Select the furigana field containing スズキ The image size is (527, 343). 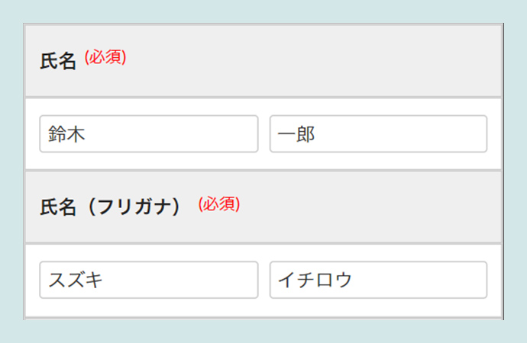tap(148, 280)
